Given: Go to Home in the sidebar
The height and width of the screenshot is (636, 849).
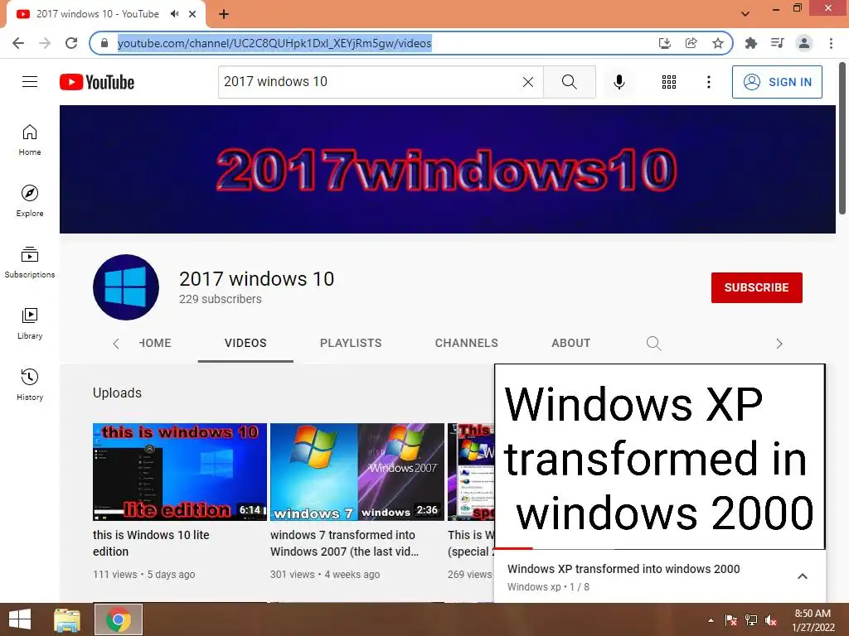Looking at the screenshot, I should pyautogui.click(x=30, y=139).
